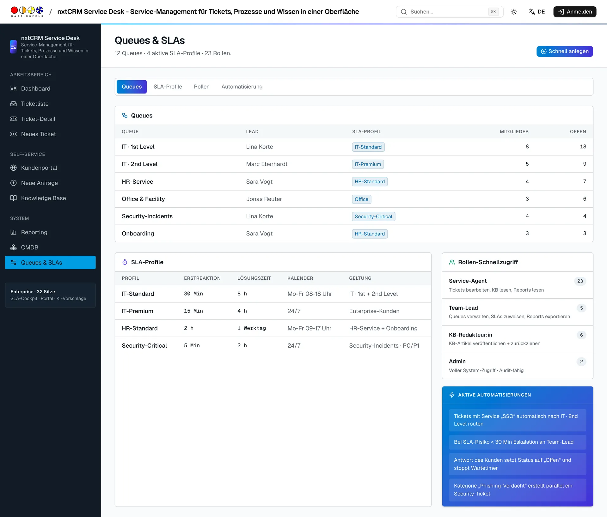Switch to the Rollen tab
The width and height of the screenshot is (607, 517).
pyautogui.click(x=202, y=87)
